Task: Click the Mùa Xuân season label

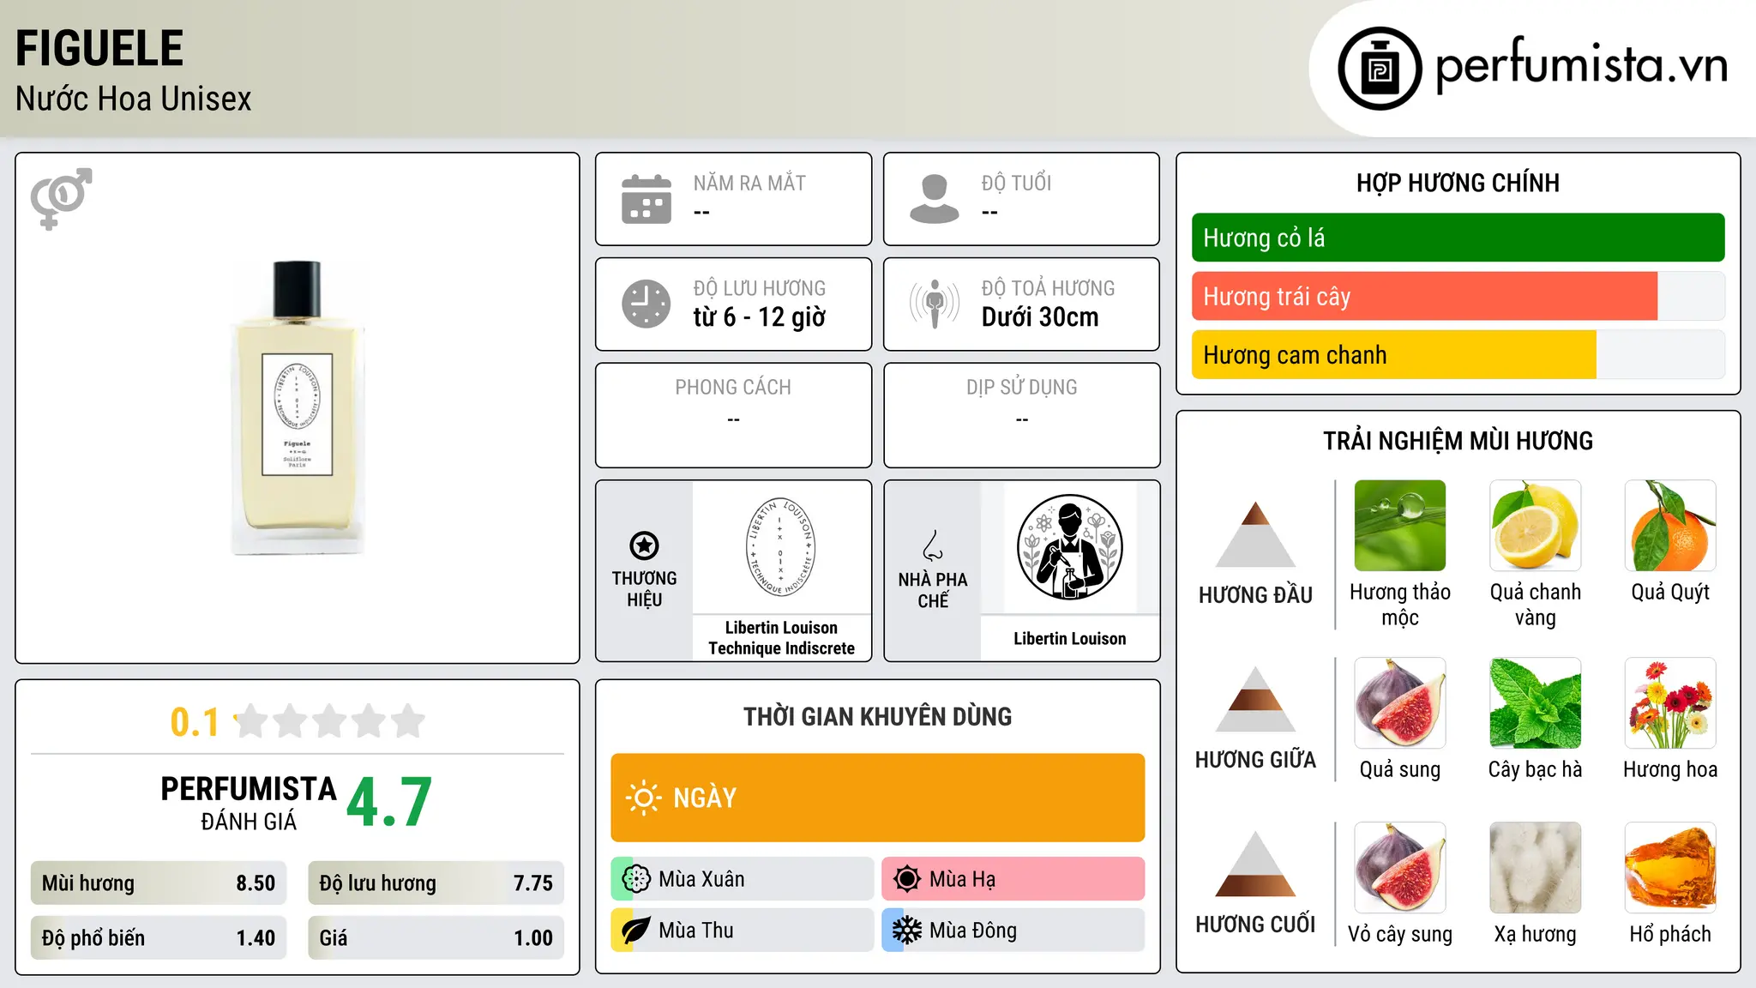Action: click(x=701, y=879)
